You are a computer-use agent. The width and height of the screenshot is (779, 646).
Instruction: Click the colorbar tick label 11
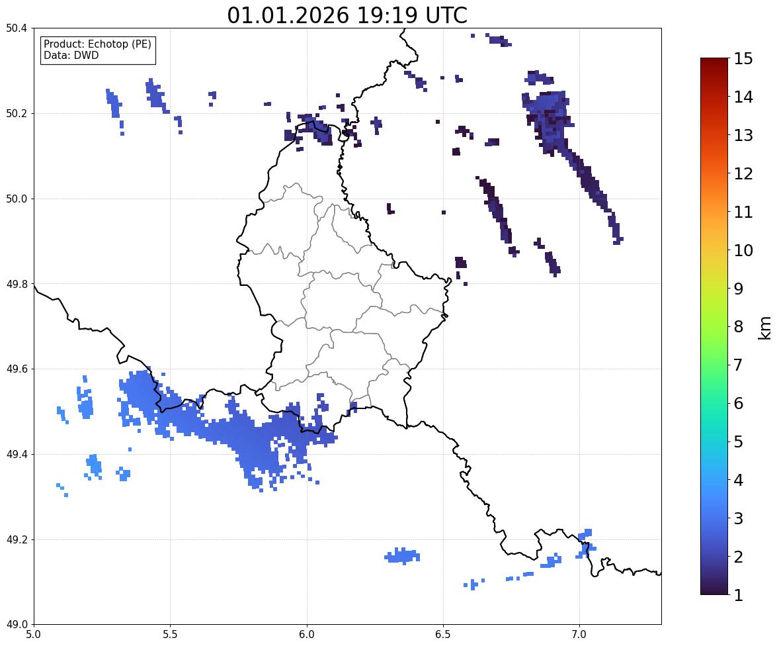tap(743, 212)
